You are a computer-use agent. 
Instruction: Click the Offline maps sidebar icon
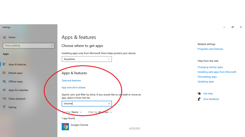tap(4, 81)
